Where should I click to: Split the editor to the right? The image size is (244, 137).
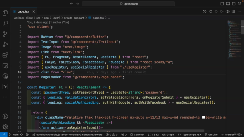(x=233, y=11)
